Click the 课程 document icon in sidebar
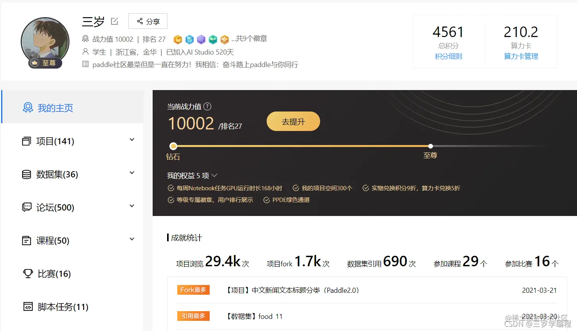 point(27,241)
